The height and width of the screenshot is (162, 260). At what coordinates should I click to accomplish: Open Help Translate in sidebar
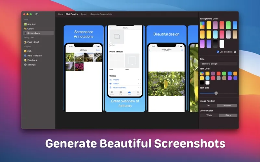38,56
